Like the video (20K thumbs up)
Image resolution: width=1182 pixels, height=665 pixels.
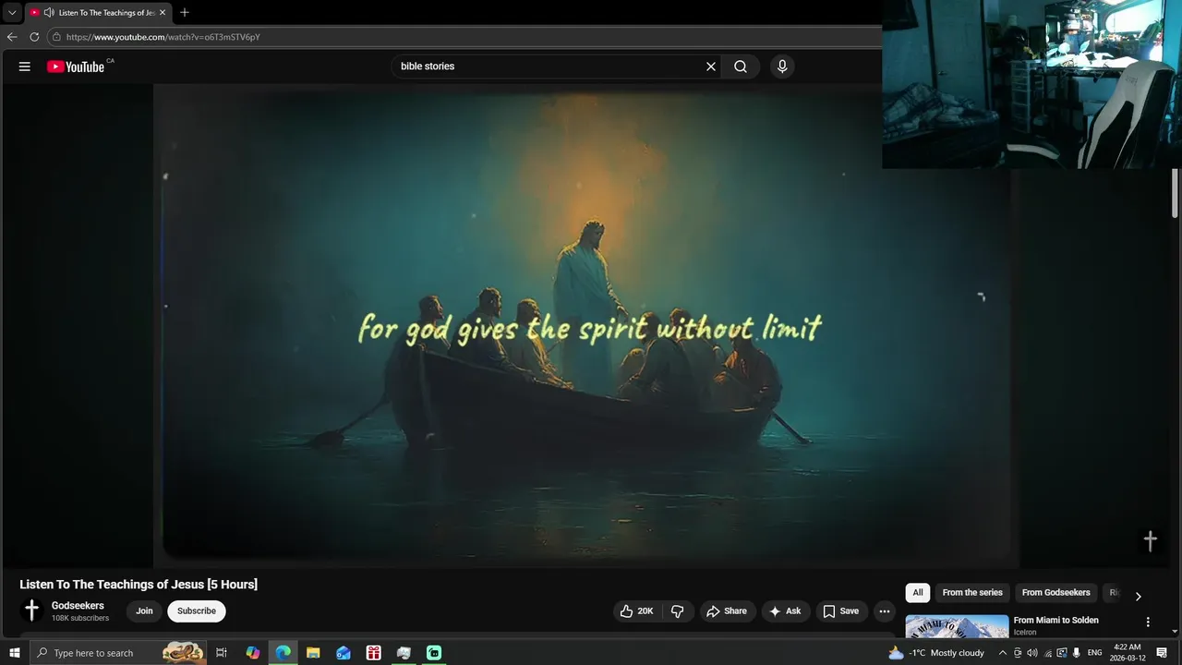636,611
